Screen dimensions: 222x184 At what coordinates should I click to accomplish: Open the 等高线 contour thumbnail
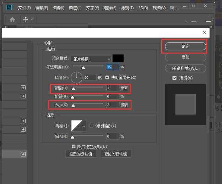(x=76, y=126)
